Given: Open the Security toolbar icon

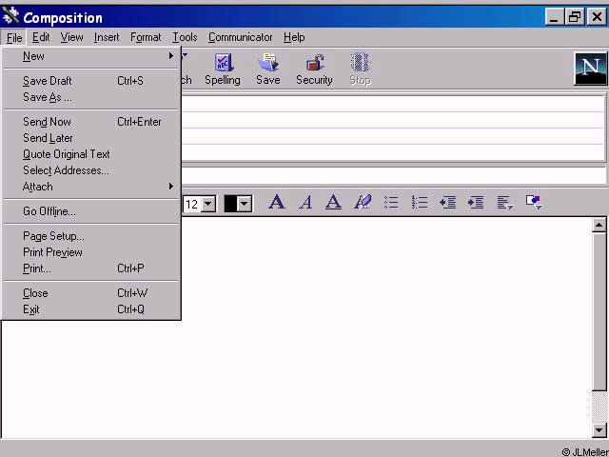Looking at the screenshot, I should (314, 70).
